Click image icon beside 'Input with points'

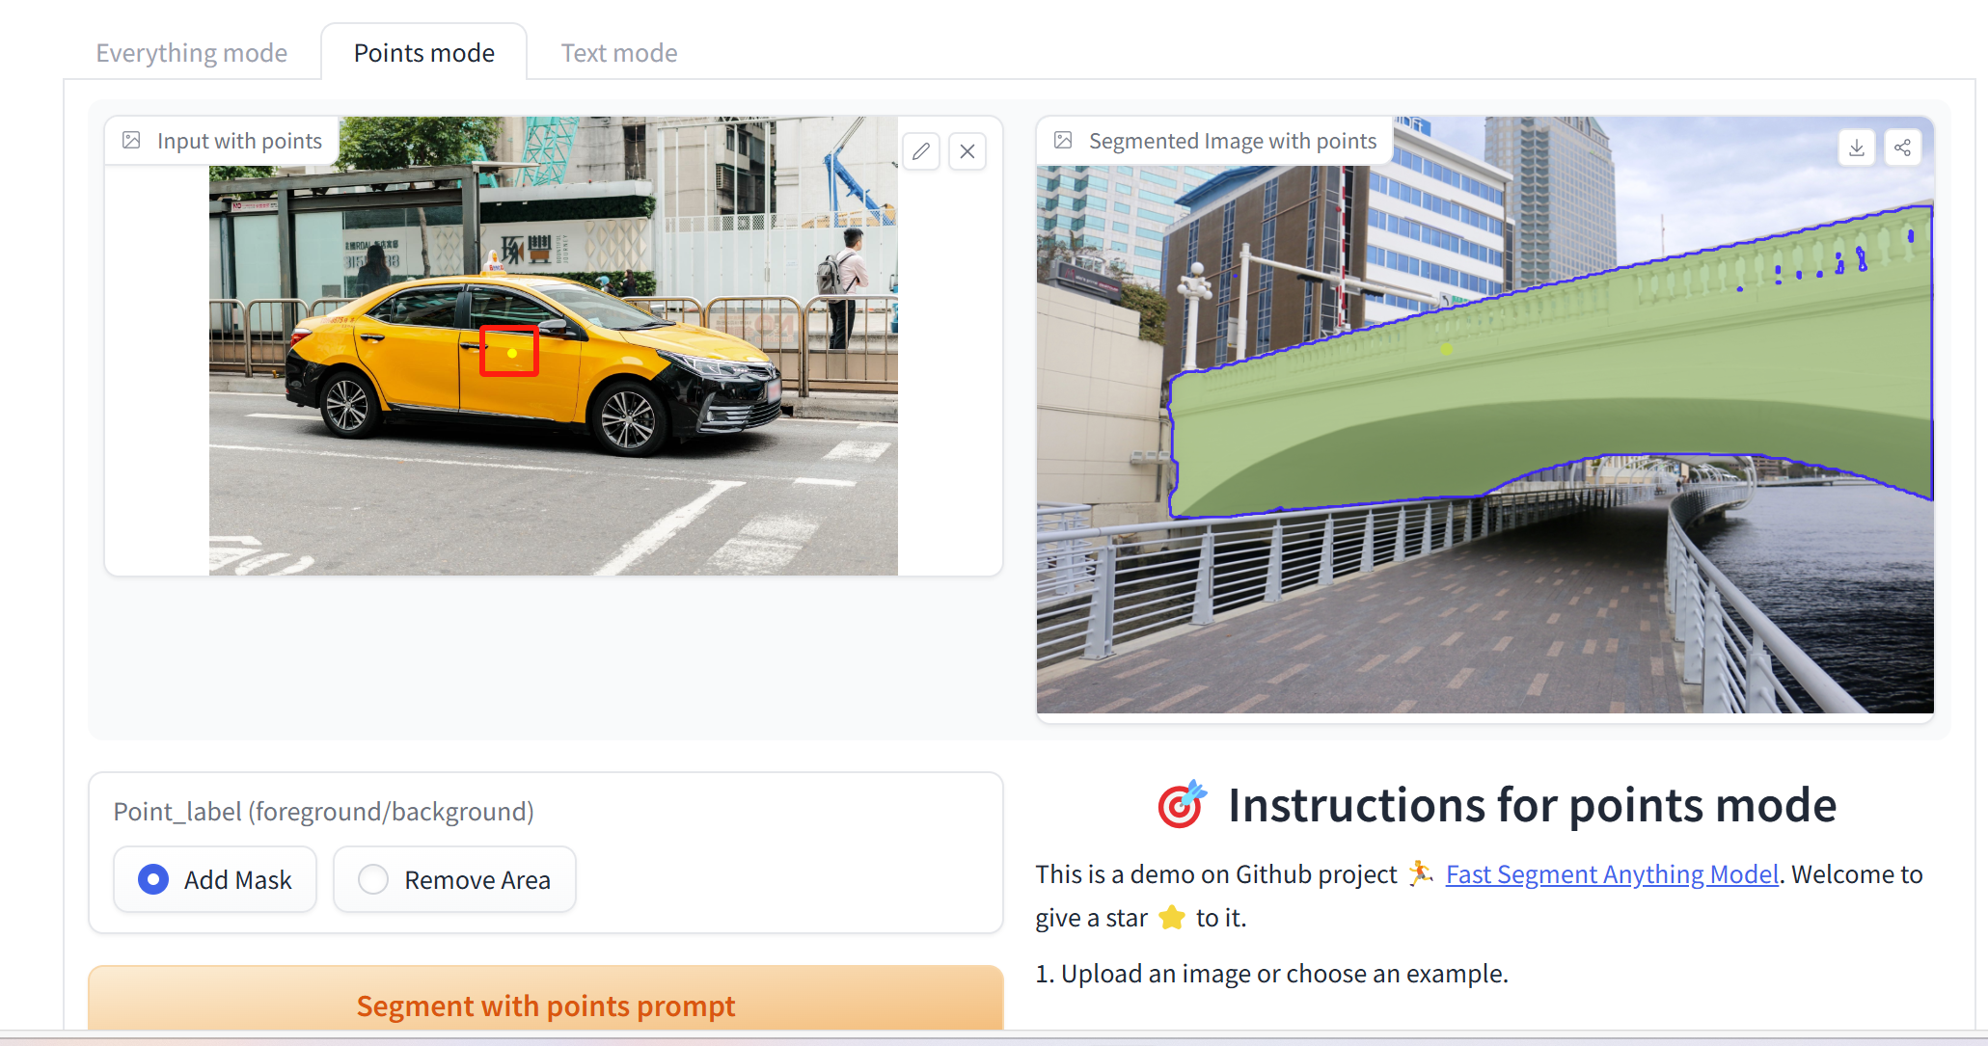click(131, 141)
